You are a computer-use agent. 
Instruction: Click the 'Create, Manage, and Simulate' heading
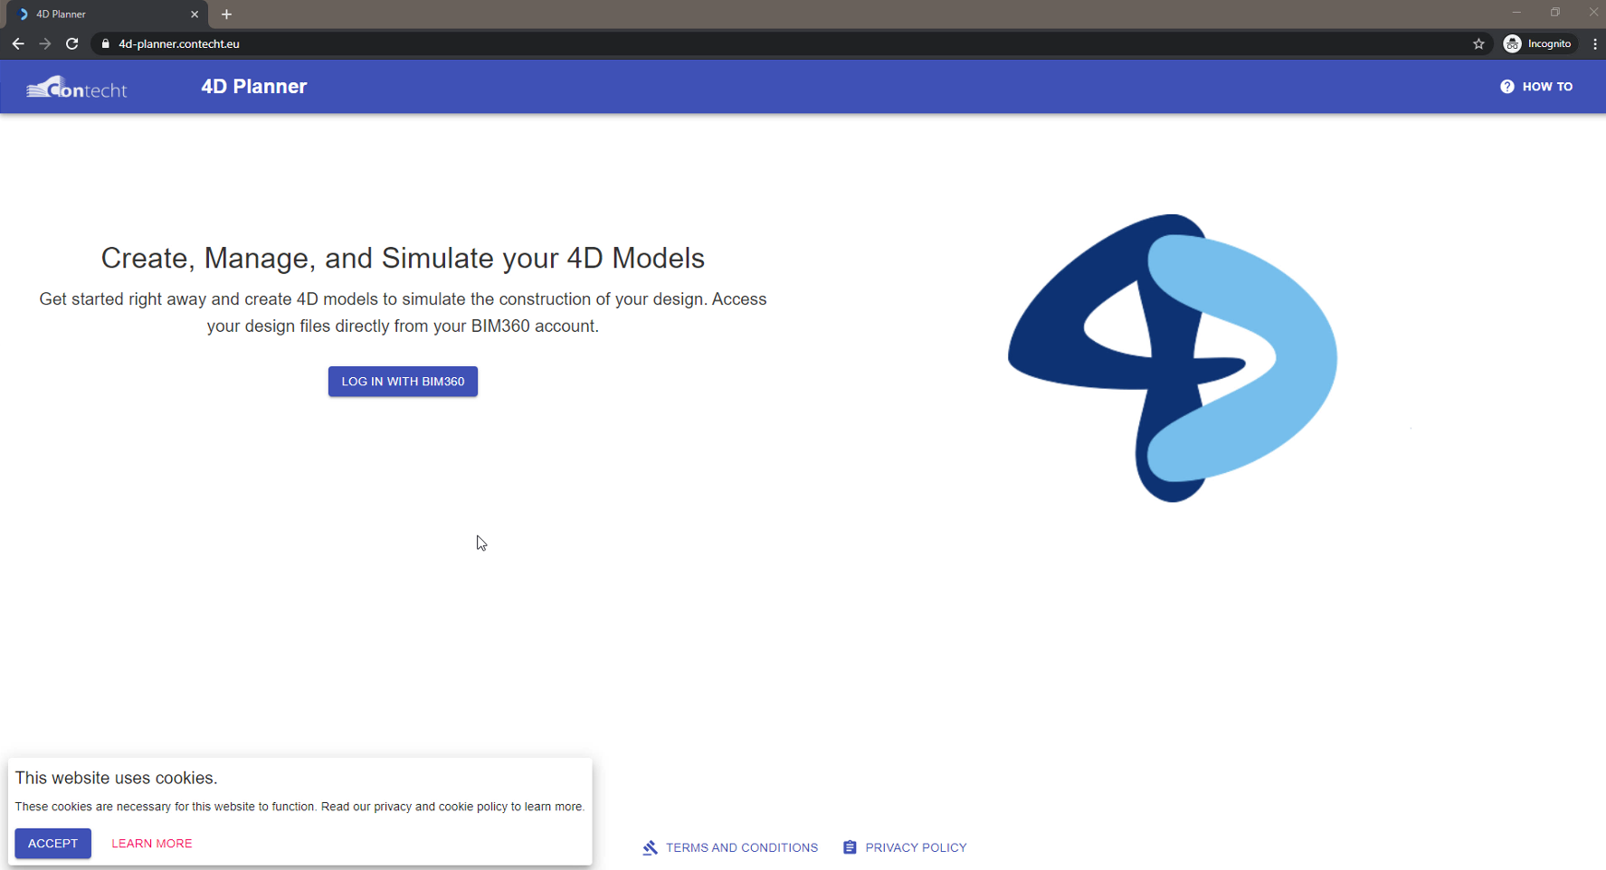pyautogui.click(x=403, y=259)
